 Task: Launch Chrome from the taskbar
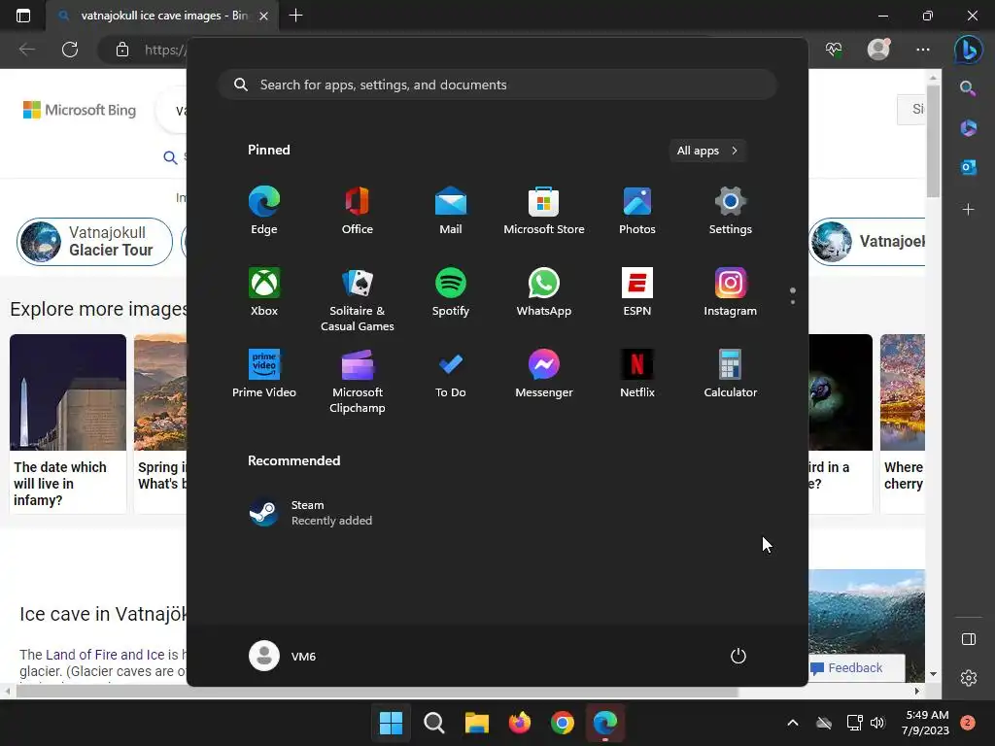[563, 723]
